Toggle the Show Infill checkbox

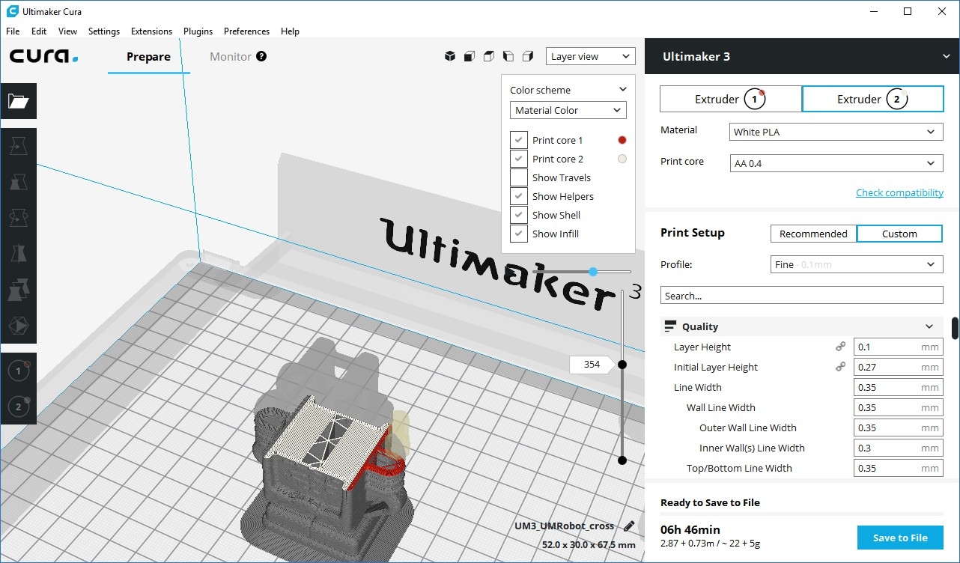[519, 234]
